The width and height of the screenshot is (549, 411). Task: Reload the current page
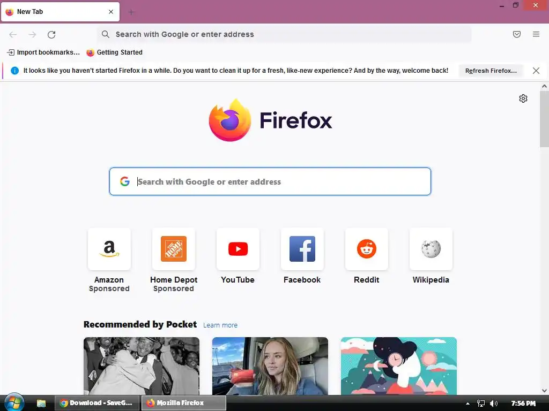click(x=51, y=34)
